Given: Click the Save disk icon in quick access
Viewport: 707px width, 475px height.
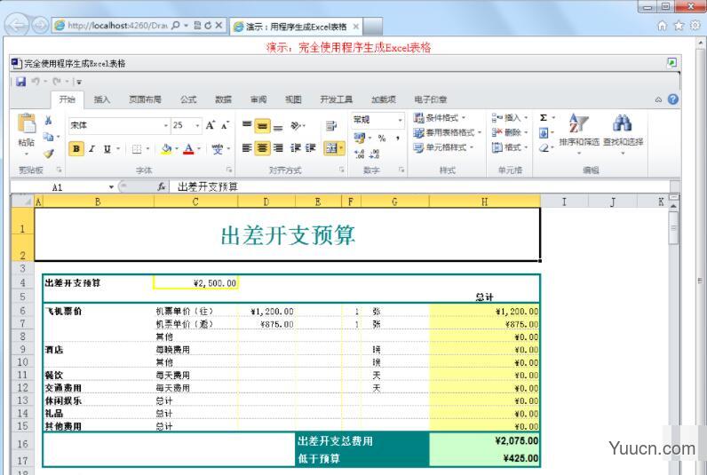Looking at the screenshot, I should tap(20, 82).
